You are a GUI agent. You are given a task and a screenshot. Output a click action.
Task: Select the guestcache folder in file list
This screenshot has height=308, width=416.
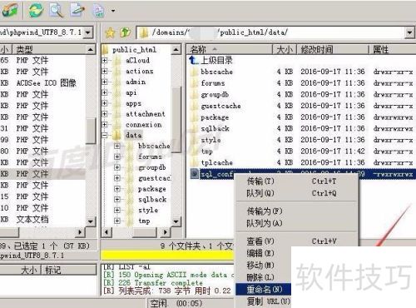[220, 106]
